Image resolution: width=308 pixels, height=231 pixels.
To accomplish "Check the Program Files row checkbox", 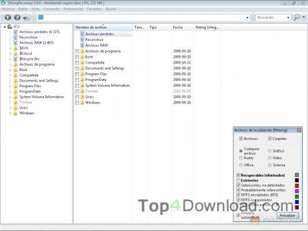I will (77, 74).
